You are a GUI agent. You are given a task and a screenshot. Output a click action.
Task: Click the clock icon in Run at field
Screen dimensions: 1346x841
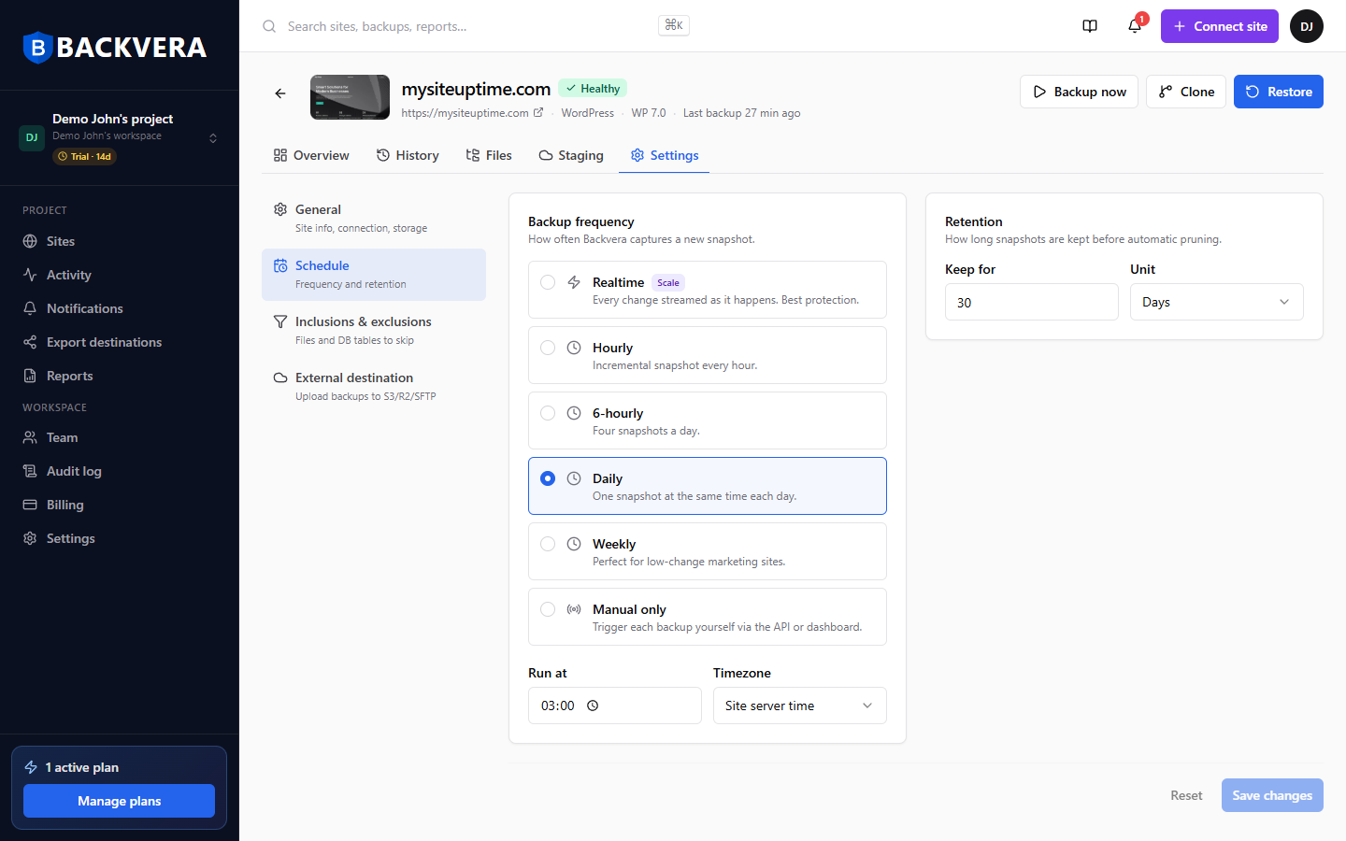tap(593, 706)
